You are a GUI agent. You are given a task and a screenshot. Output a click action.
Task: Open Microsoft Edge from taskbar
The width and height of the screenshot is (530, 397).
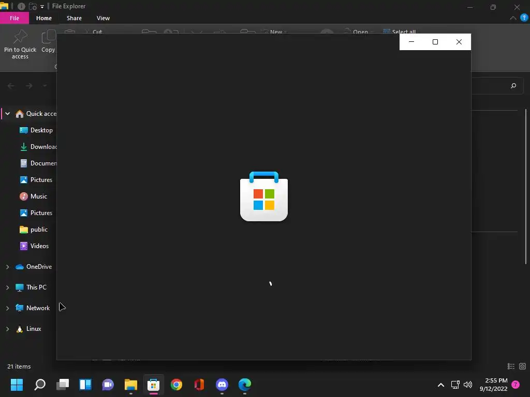[x=245, y=385]
